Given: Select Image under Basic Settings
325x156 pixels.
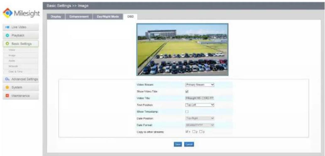Looking at the screenshot, I should pos(21,55).
